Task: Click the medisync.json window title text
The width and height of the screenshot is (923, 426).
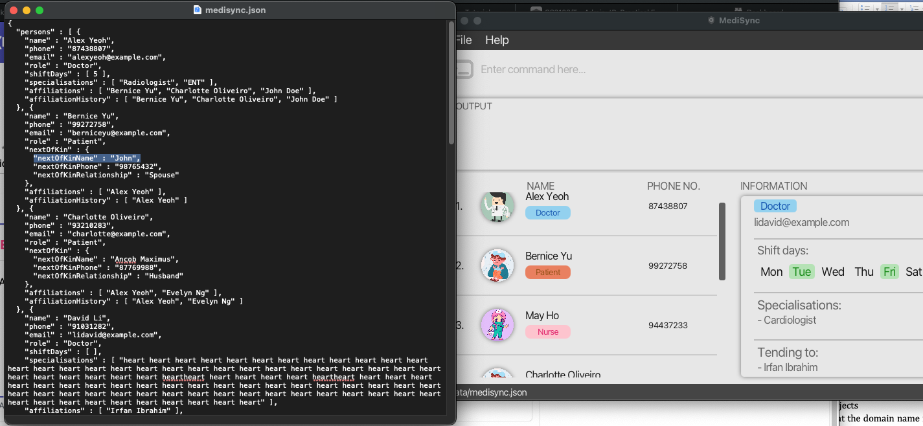Action: coord(235,10)
